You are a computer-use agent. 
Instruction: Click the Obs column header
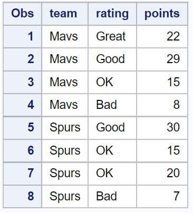[22, 14]
